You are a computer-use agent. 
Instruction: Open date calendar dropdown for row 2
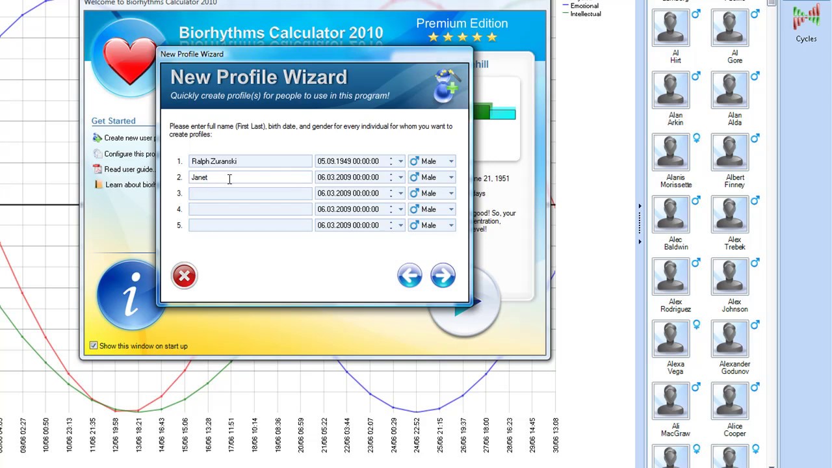pos(400,177)
